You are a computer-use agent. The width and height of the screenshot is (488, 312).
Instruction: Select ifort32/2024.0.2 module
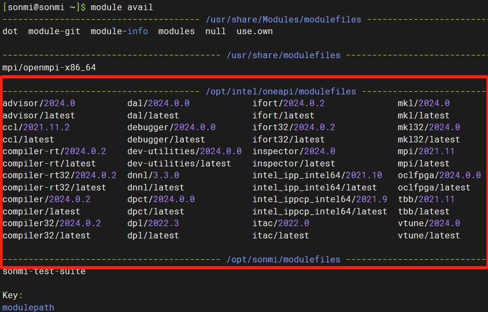coord(294,127)
